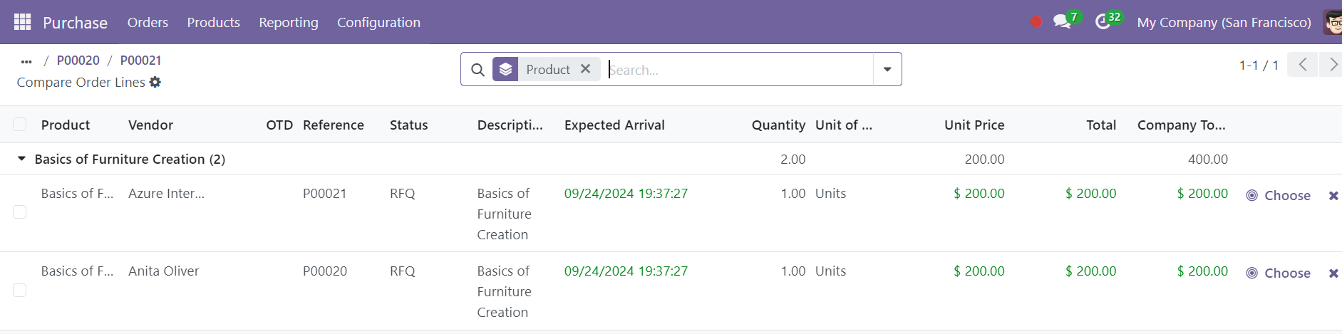This screenshot has height=334, width=1342.
Task: Go to P00020 breadcrumb link
Action: (x=78, y=61)
